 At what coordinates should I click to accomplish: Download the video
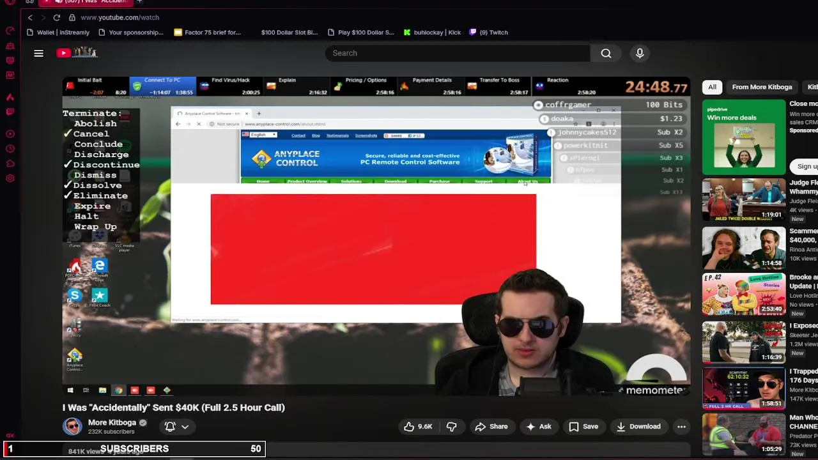pos(638,426)
